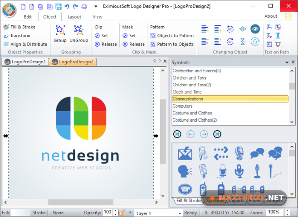Open Align & Distribute panel
298x217 pixels.
point(25,44)
